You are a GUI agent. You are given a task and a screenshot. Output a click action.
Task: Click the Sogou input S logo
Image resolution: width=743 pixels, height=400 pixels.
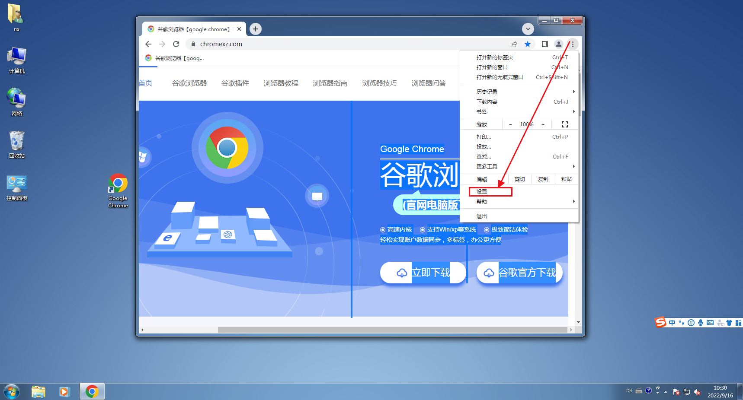pyautogui.click(x=660, y=322)
